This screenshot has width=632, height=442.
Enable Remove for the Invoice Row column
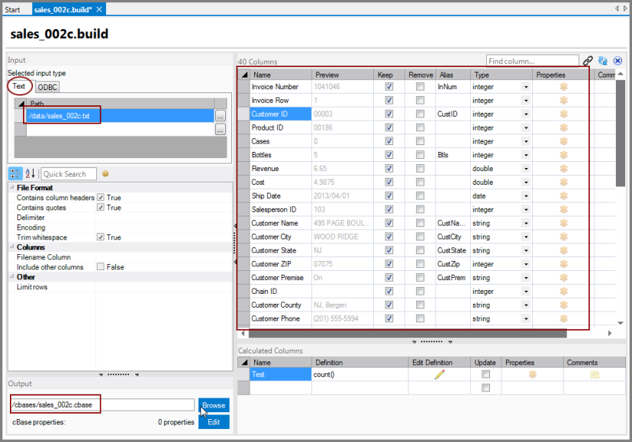pos(420,102)
